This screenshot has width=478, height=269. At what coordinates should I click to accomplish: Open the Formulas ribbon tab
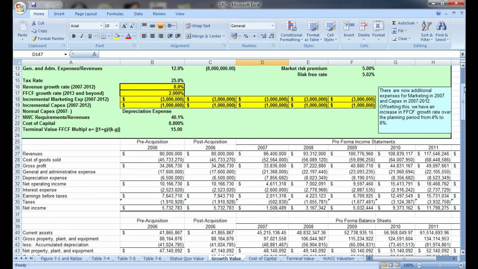tap(115, 14)
